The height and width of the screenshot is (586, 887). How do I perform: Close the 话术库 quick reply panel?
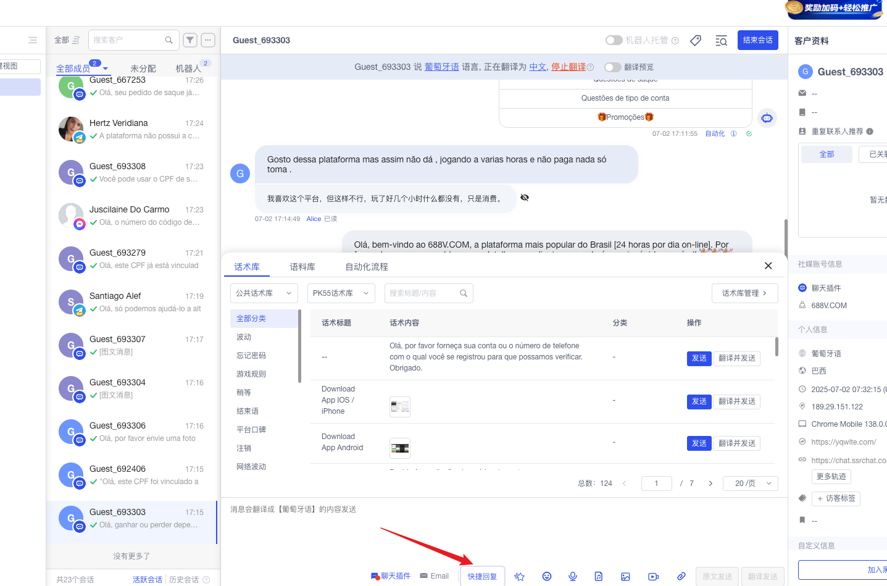click(768, 266)
